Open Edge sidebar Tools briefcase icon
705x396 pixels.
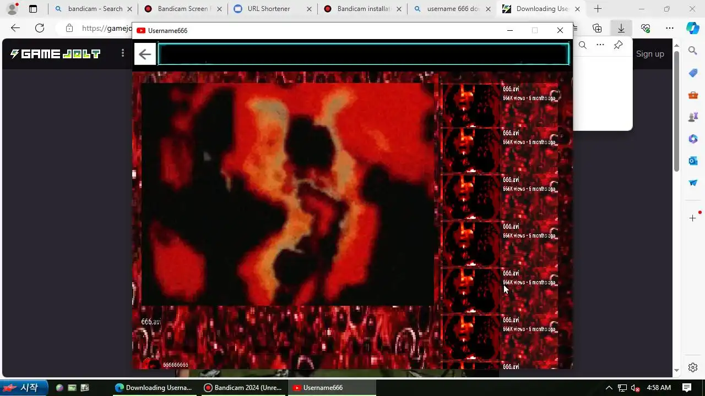(693, 95)
